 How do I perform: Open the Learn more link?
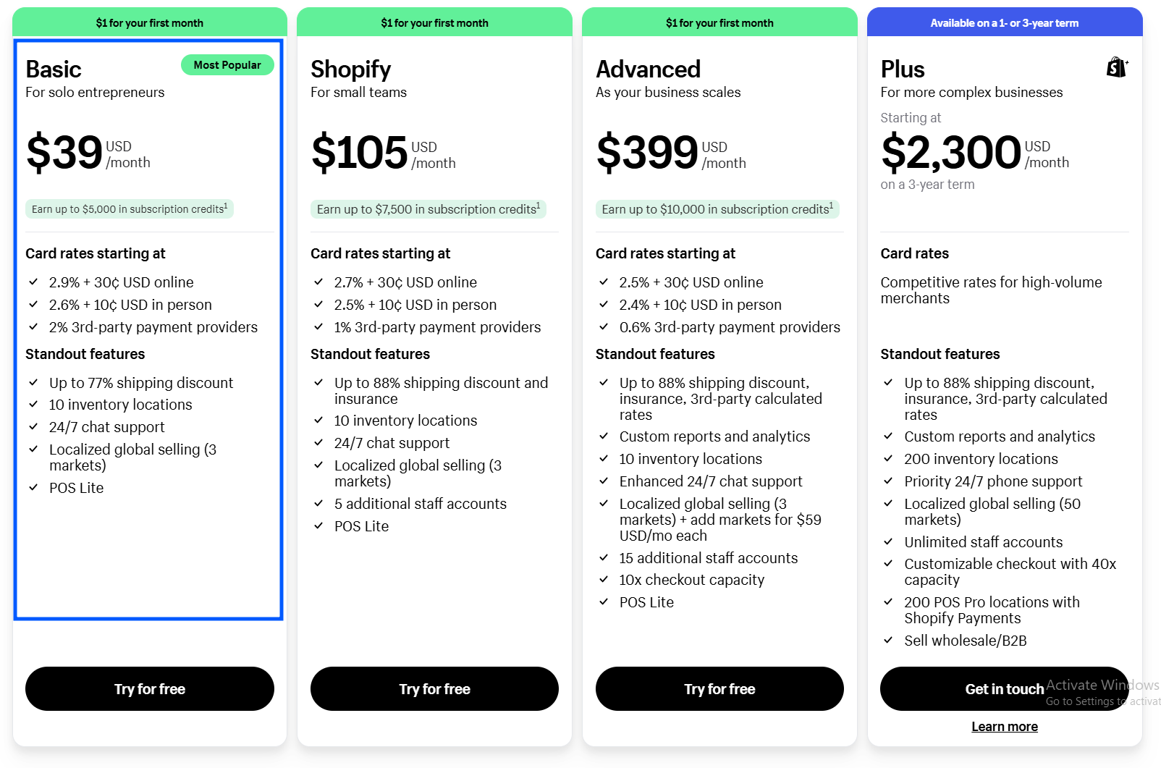tap(1005, 726)
